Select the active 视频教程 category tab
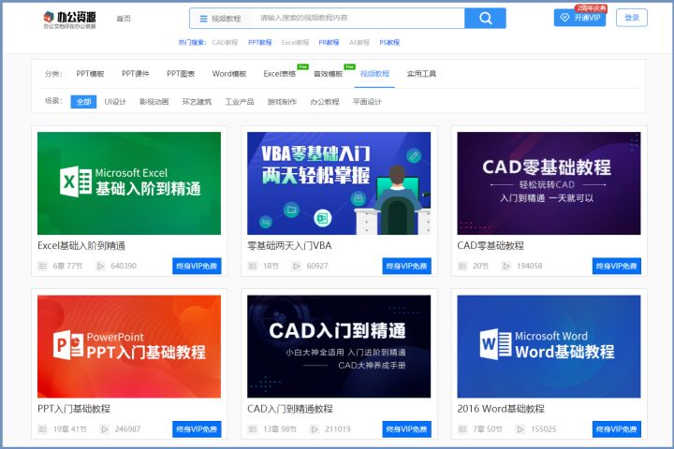Screen dimensions: 674x449 pyautogui.click(x=374, y=74)
